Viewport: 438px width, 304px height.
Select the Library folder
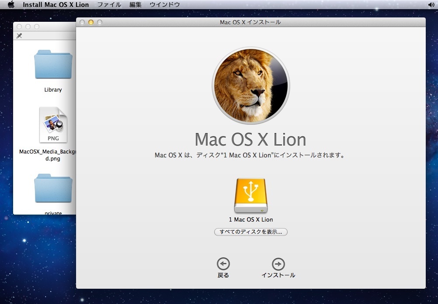click(53, 65)
